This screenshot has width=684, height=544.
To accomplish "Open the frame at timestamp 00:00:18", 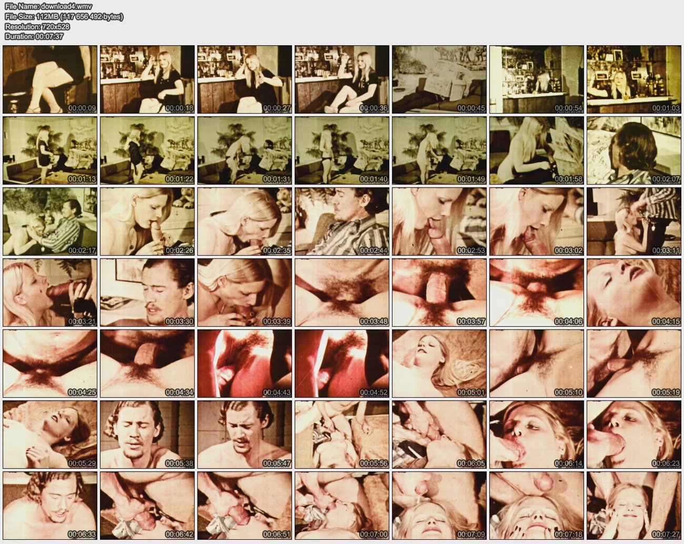I will [x=147, y=79].
